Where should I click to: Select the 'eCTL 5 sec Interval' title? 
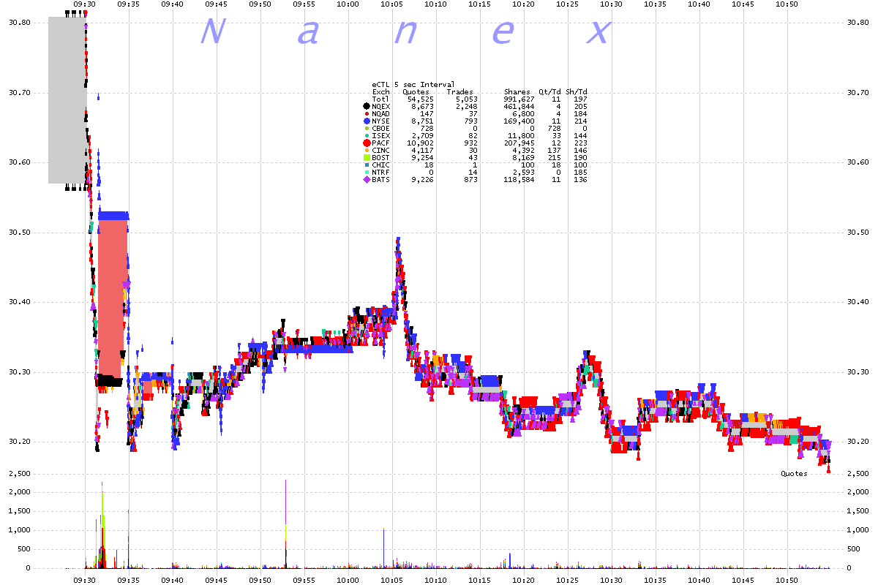pos(413,85)
